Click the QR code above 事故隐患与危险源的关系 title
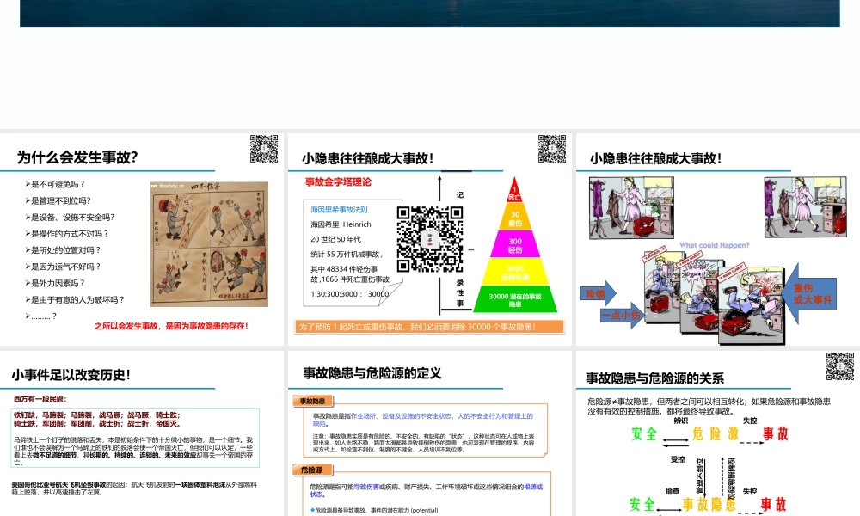Viewport: 860px width, 516px height. coord(840,365)
